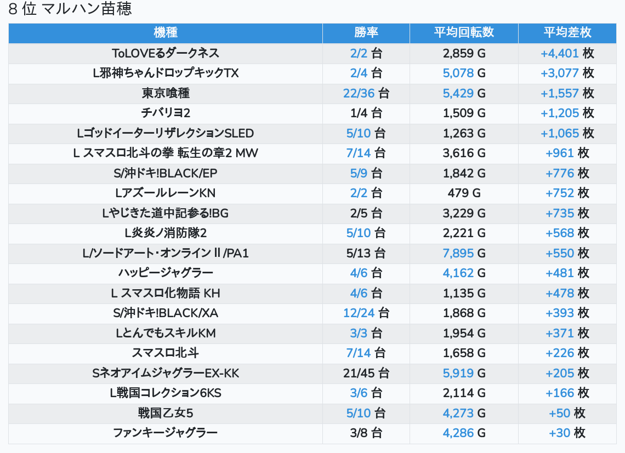Click the L炎炎ノ消防隊2 machine name

166,233
